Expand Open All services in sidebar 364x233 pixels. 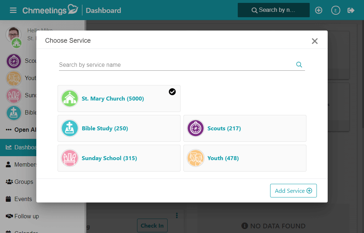(x=21, y=130)
